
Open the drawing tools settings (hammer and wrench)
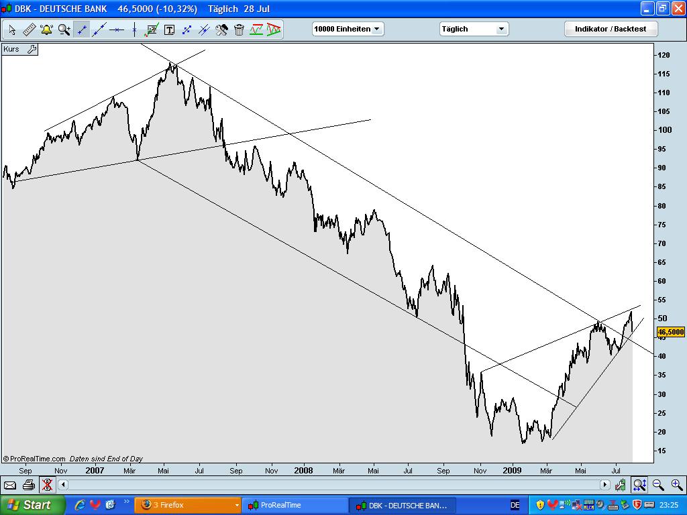(221, 30)
